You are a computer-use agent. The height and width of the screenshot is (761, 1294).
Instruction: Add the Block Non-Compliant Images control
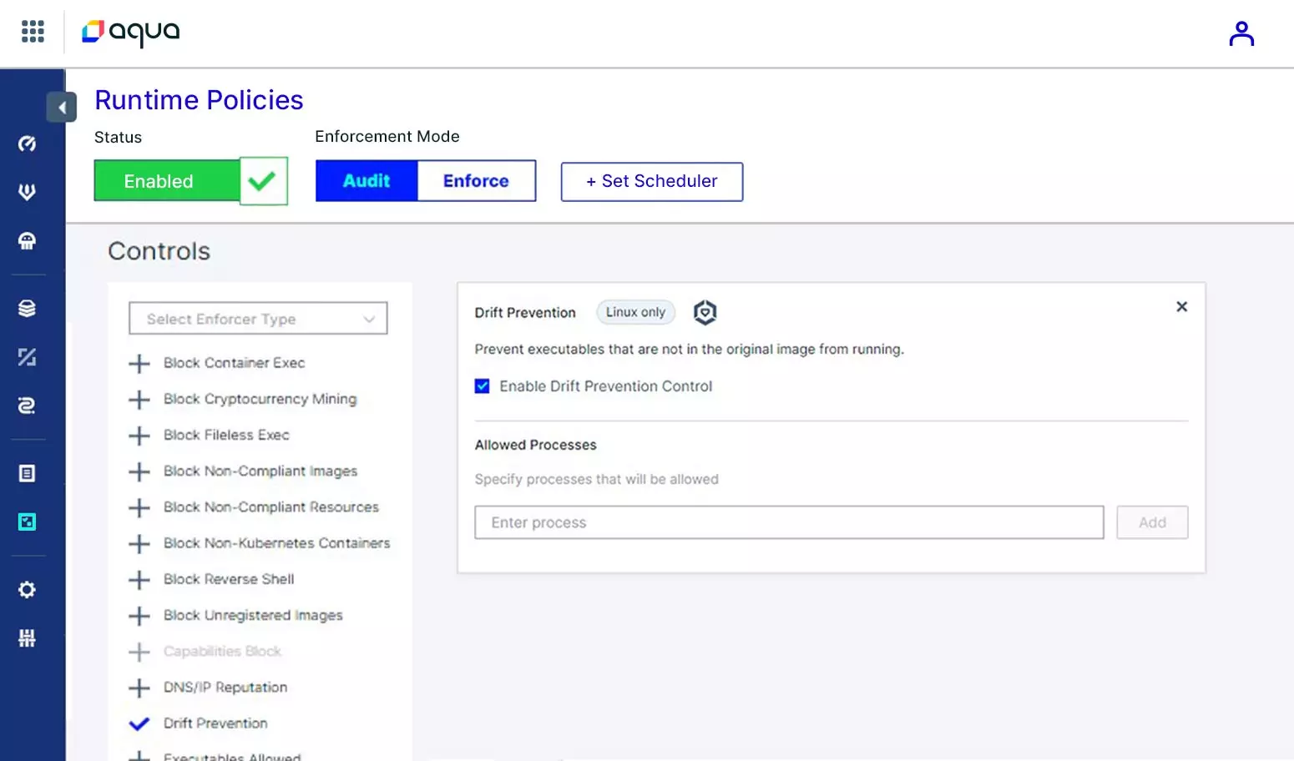139,471
